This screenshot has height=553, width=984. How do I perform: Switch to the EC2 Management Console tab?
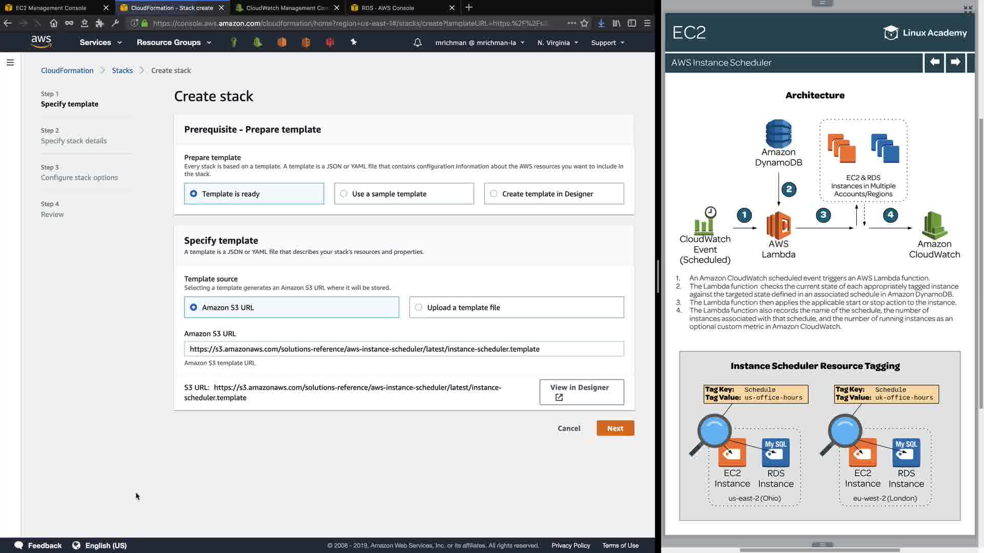click(x=51, y=8)
